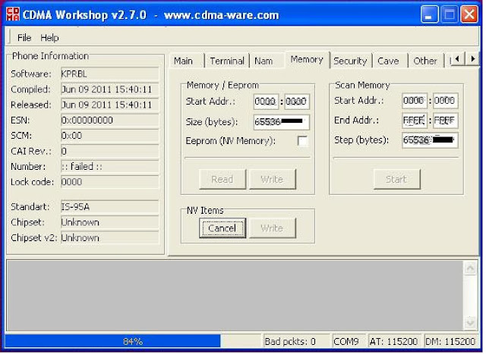Image resolution: width=486 pixels, height=354 pixels.
Task: Open the File menu
Action: coord(24,38)
